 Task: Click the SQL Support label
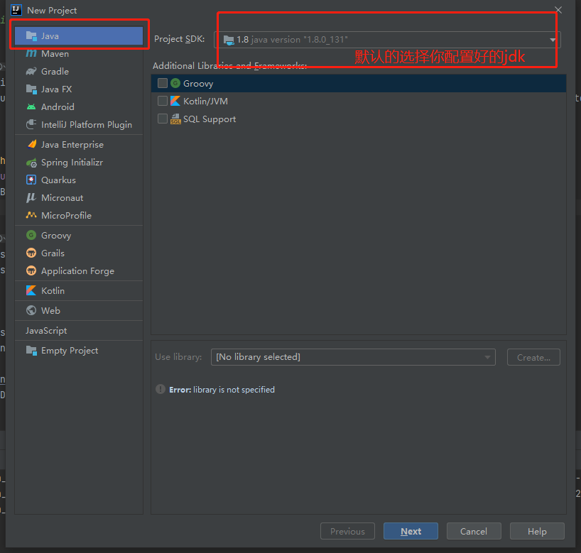click(x=210, y=119)
